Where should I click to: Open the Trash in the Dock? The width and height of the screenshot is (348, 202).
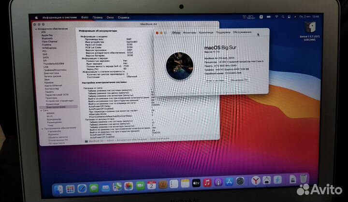304,178
